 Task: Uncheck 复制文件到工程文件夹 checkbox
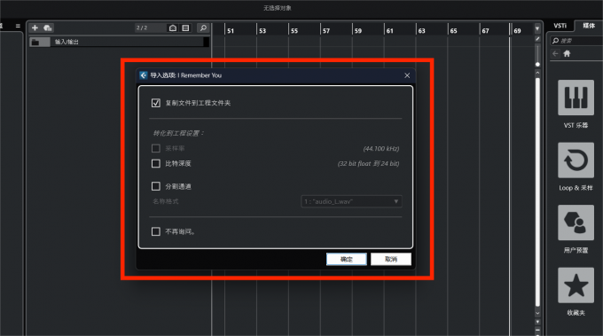click(156, 103)
